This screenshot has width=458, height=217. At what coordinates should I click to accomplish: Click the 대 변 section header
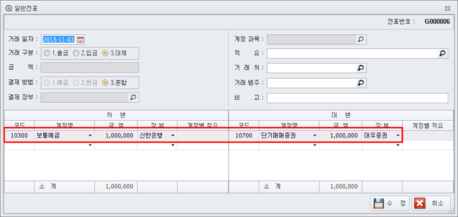(x=341, y=115)
